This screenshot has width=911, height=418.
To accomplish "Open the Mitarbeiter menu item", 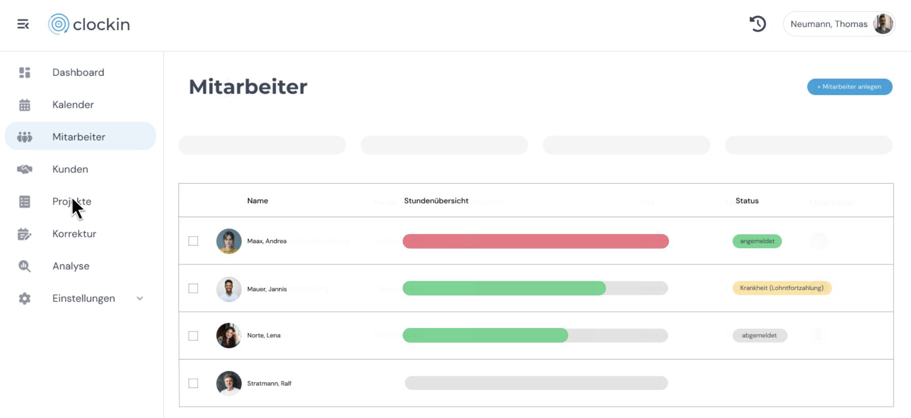I will tap(79, 137).
